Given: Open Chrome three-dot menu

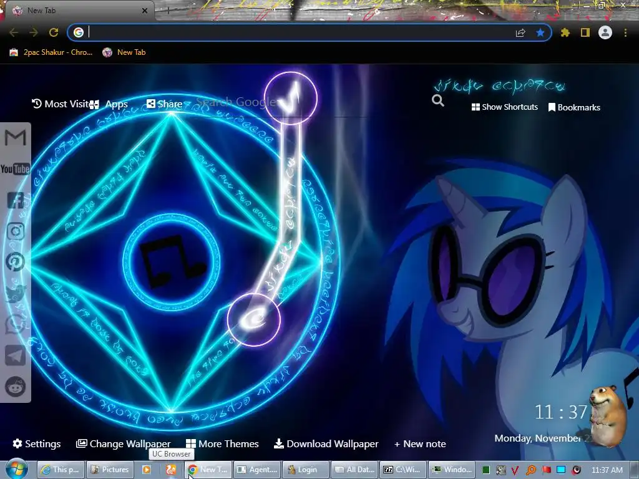Looking at the screenshot, I should coord(625,32).
